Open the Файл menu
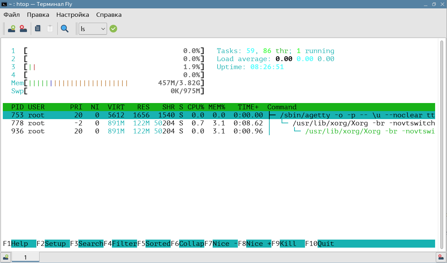 (x=12, y=15)
